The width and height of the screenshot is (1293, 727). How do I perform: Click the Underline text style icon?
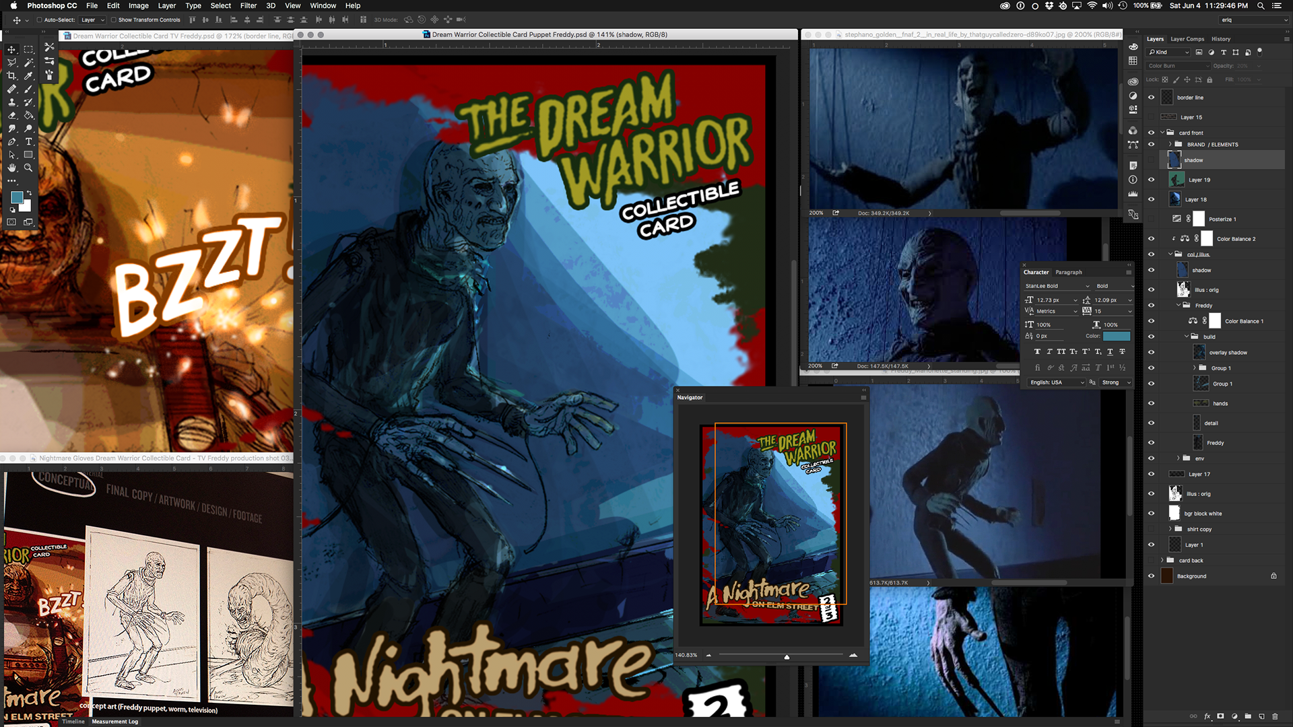pos(1110,351)
